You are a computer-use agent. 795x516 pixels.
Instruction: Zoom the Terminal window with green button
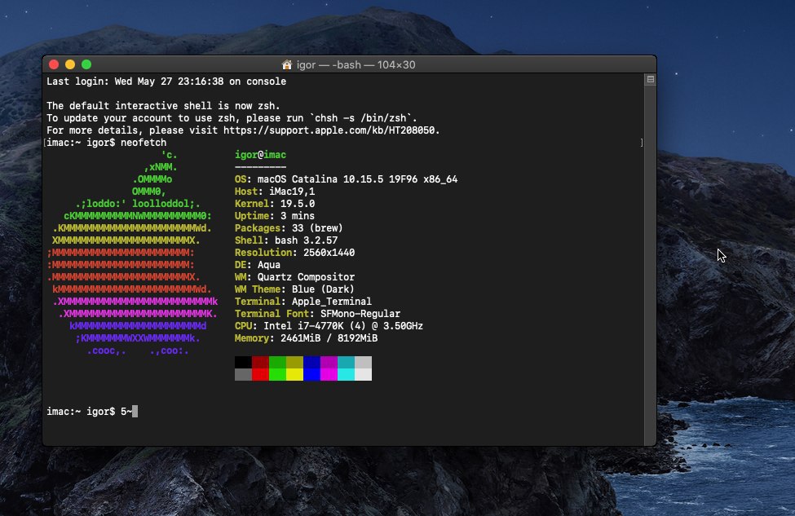pos(86,64)
